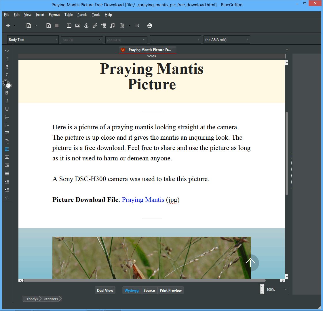Select the <center> breadcrumb element
This screenshot has width=323, height=311.
(51, 299)
